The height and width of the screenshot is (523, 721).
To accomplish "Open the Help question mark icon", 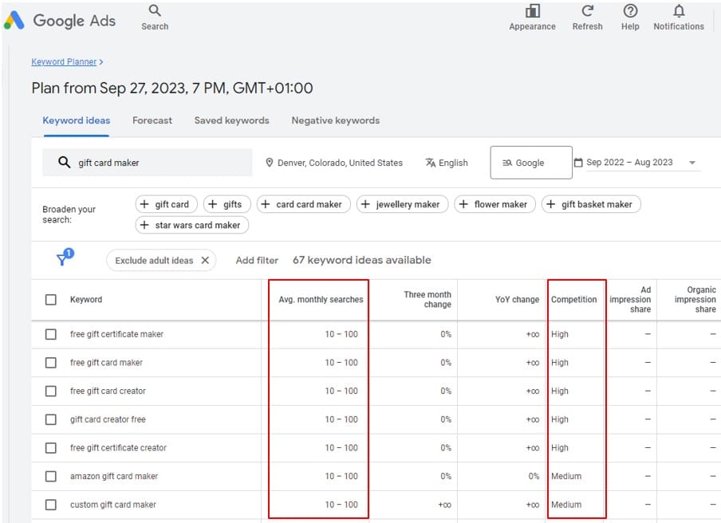I will click(630, 10).
